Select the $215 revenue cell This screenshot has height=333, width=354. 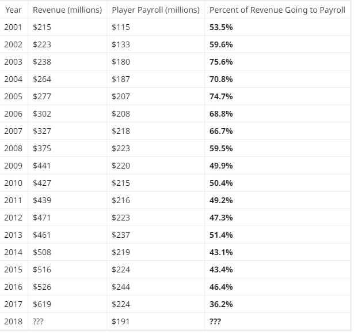pyautogui.click(x=42, y=27)
